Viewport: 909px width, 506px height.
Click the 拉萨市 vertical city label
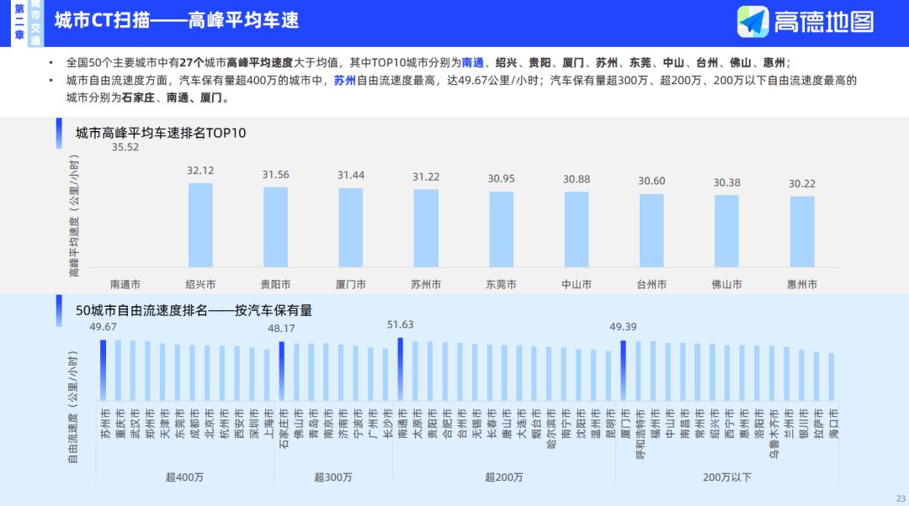[819, 424]
